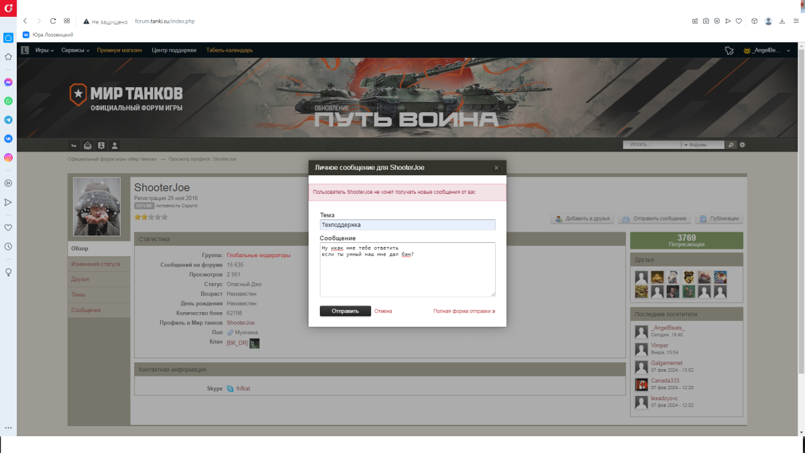Switch to the Темы profile tab
The image size is (805, 453).
[99, 295]
